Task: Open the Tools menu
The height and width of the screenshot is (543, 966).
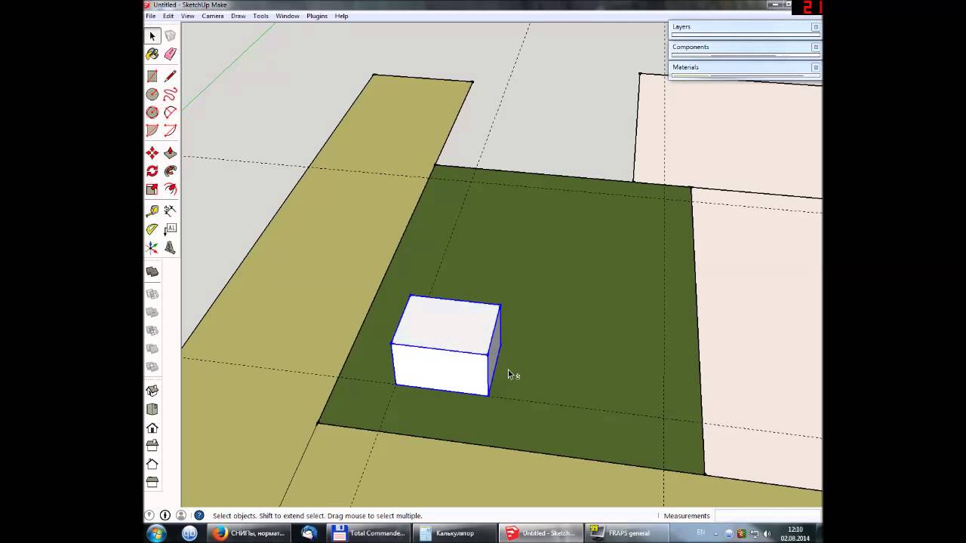Action: [261, 16]
